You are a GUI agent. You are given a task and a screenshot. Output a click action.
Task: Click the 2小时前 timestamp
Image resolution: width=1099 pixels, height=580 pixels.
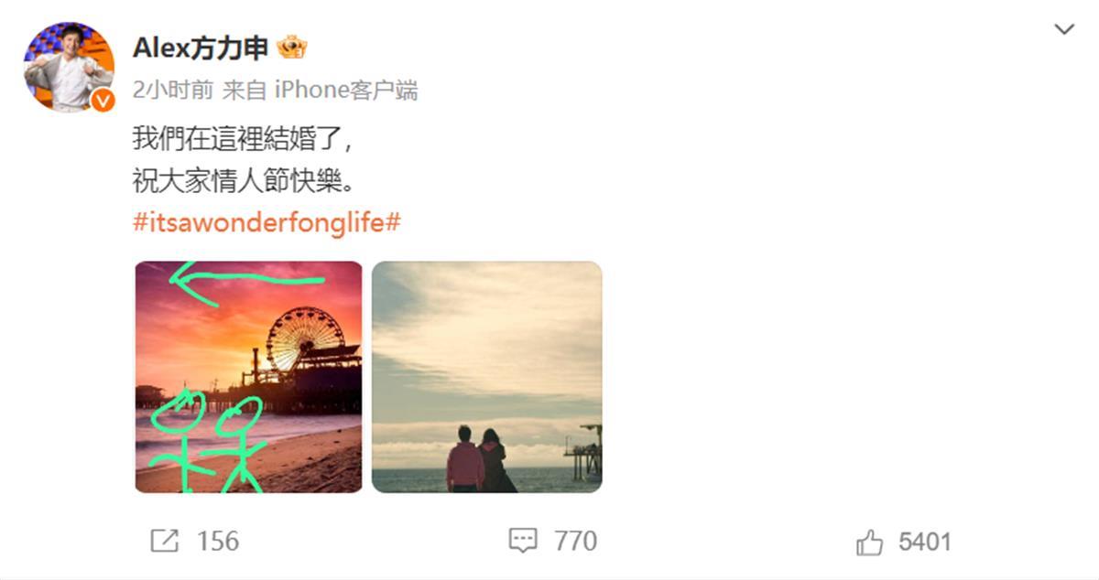pos(173,90)
